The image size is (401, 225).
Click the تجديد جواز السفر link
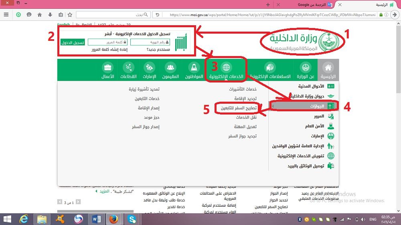pyautogui.click(x=243, y=137)
